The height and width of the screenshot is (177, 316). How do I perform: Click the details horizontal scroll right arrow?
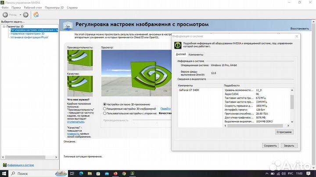point(288,125)
